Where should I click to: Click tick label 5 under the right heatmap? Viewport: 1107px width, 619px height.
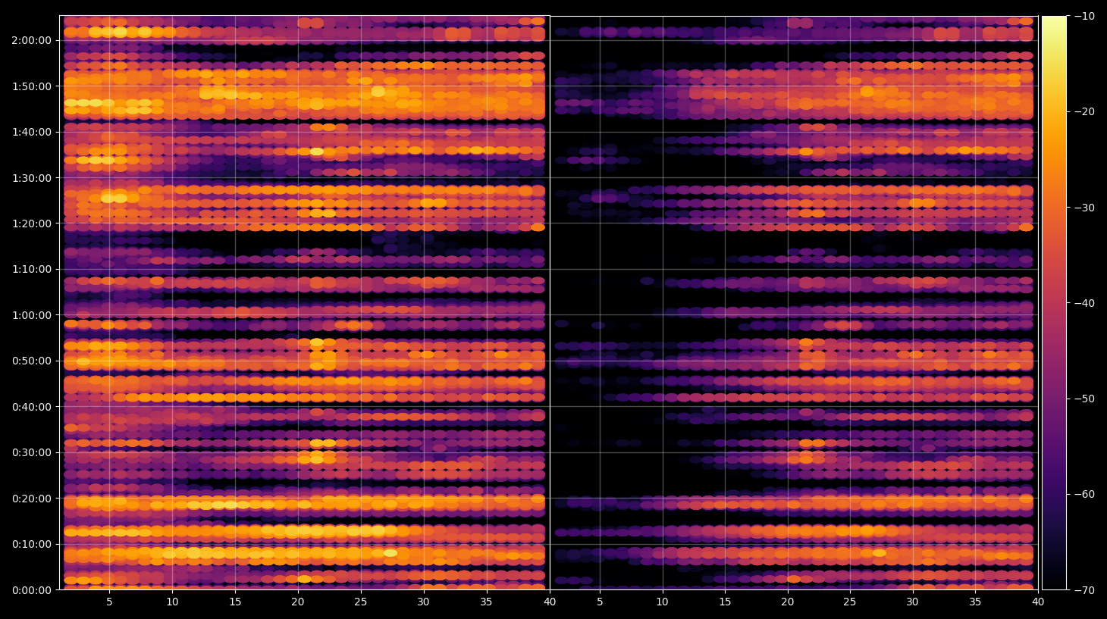point(600,602)
